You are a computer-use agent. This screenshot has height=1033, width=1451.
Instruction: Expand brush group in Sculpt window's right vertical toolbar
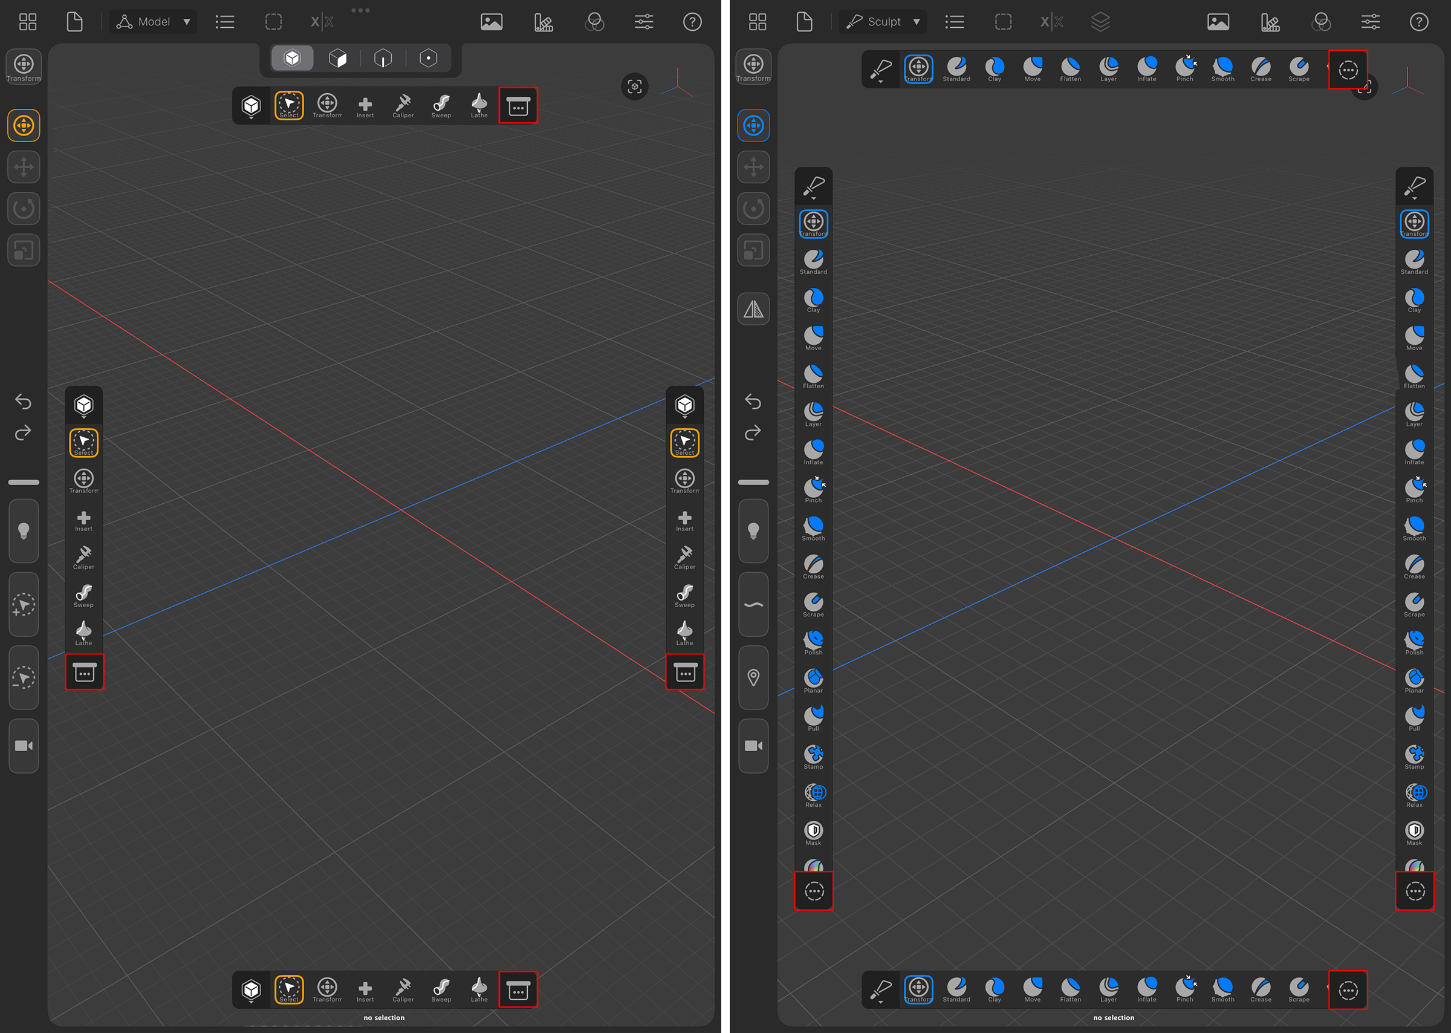click(1414, 187)
